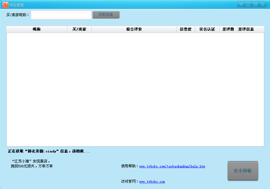The width and height of the screenshot is (270, 189).
Task: Open the help link www.tvbobo.com/taobaokankan/help.htm
Action: (x=172, y=166)
